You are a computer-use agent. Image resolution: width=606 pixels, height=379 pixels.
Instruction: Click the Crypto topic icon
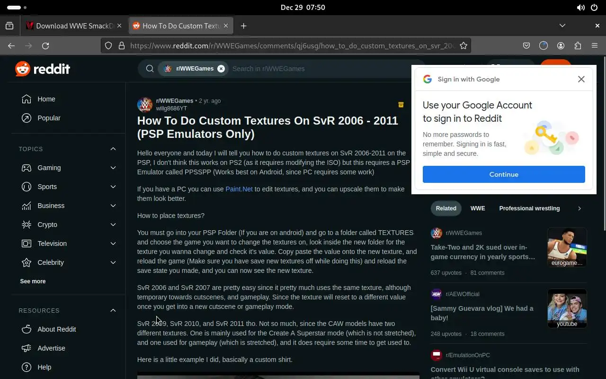pyautogui.click(x=27, y=225)
